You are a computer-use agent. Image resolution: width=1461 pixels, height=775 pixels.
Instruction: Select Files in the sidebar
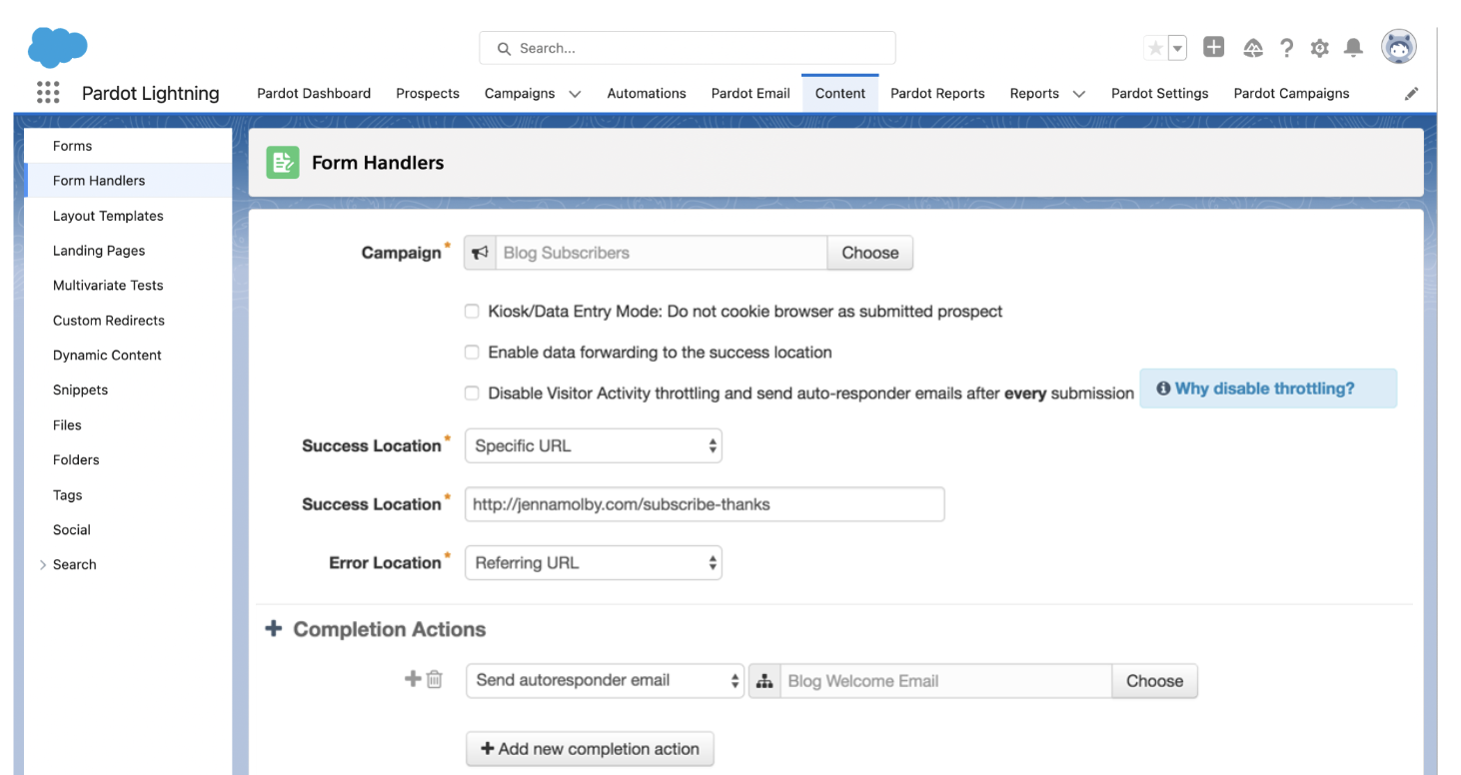(128, 425)
